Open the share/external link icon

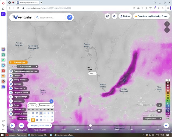tap(107, 16)
